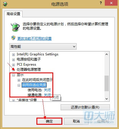
Task: Expand the PCI Express node
Action: click(14, 65)
